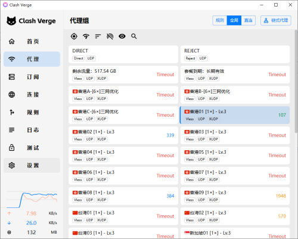The image size is (298, 239).
Task: Run the delay test wifi icon
Action: click(x=86, y=36)
